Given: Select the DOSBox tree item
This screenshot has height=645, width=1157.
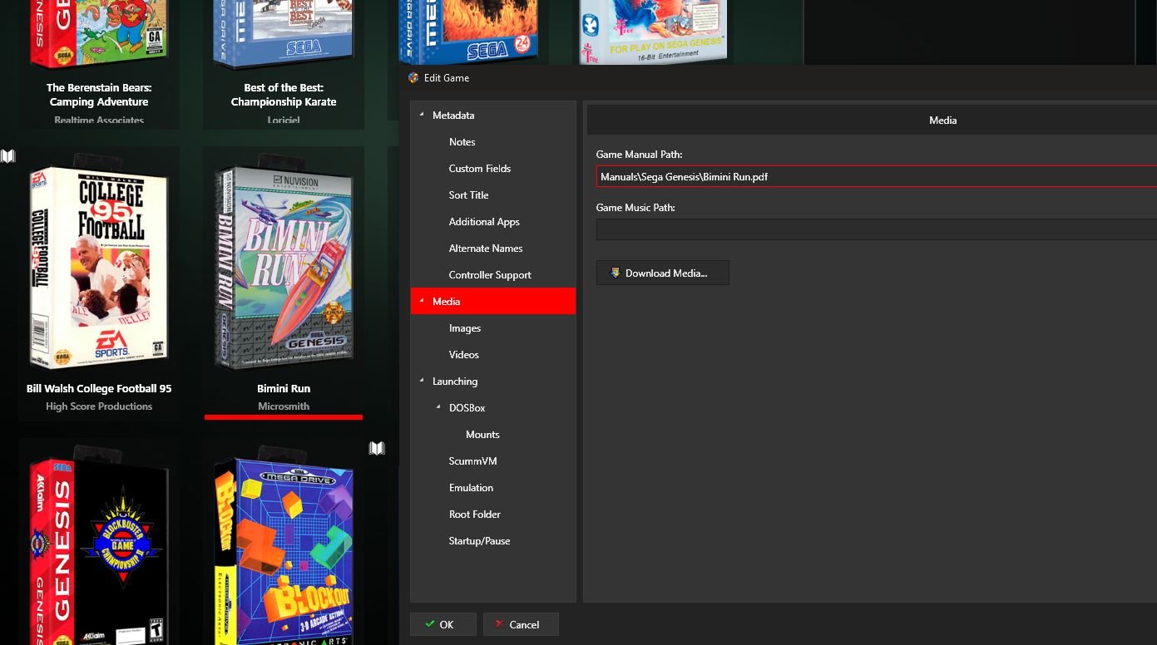Looking at the screenshot, I should 467,408.
